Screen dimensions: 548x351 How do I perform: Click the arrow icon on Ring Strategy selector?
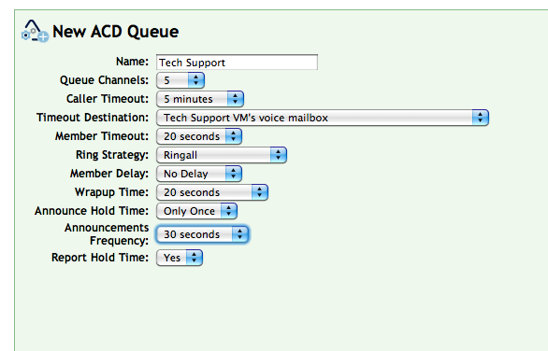279,155
